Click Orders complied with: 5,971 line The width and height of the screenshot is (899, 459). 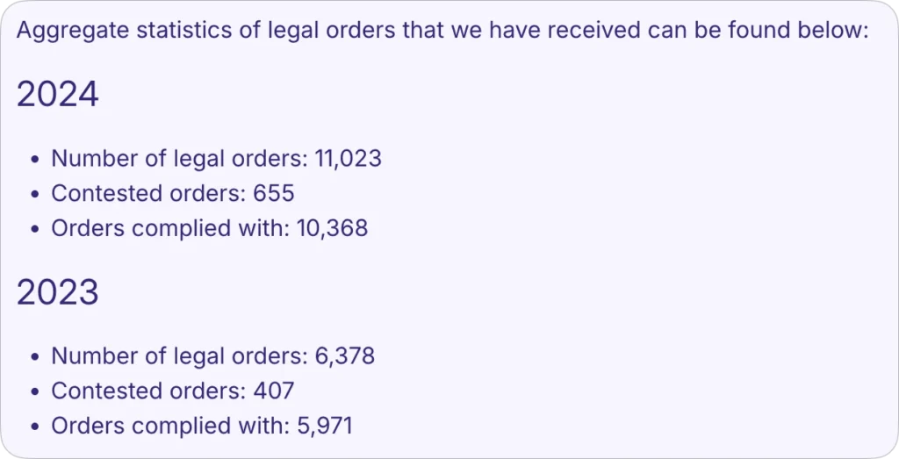[202, 426]
